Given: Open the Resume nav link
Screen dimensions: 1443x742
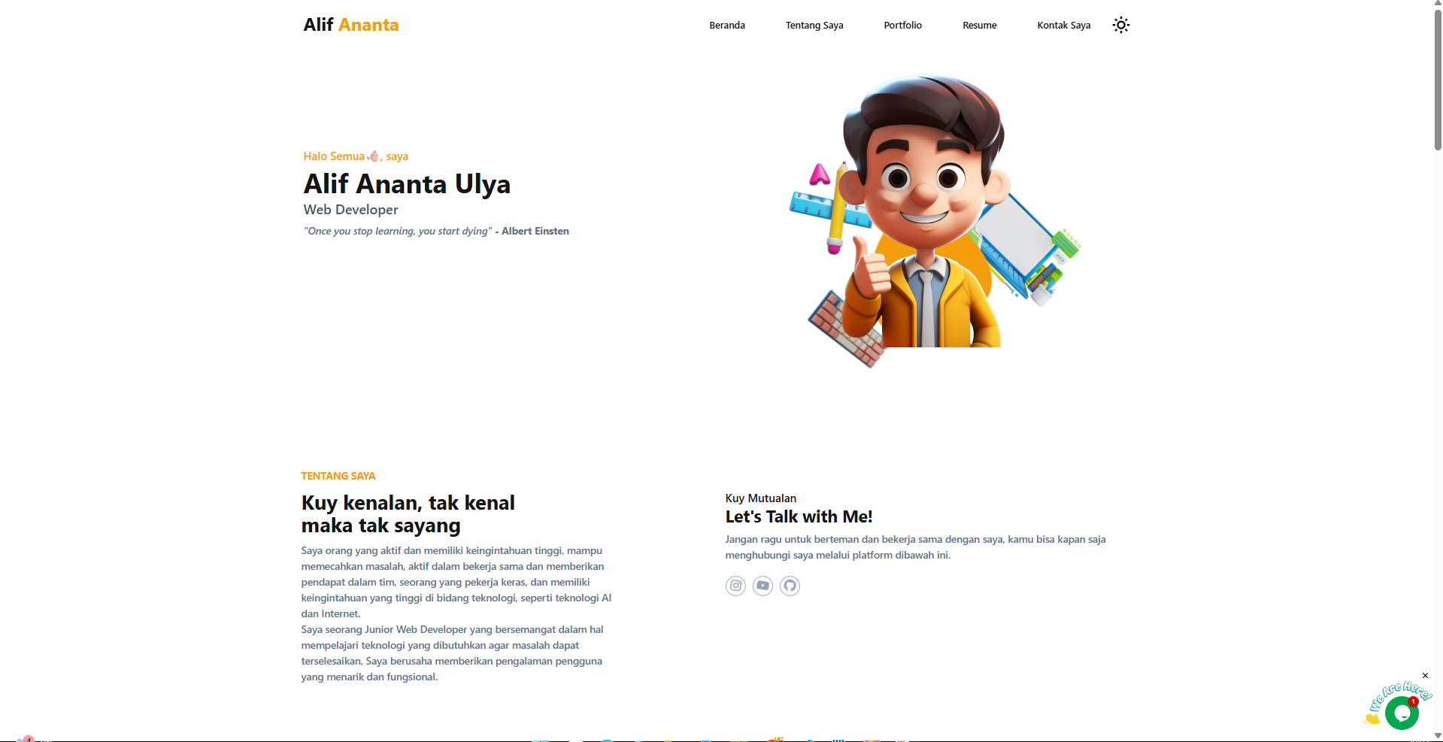Looking at the screenshot, I should coord(979,25).
